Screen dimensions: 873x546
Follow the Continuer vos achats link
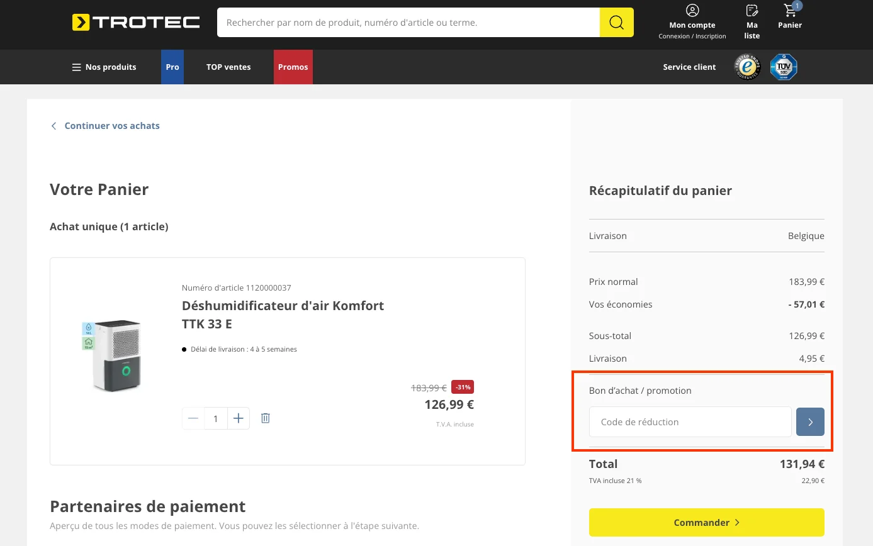coord(112,126)
